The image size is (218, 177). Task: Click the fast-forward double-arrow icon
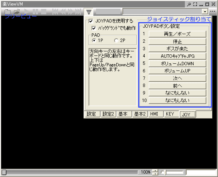point(71,12)
